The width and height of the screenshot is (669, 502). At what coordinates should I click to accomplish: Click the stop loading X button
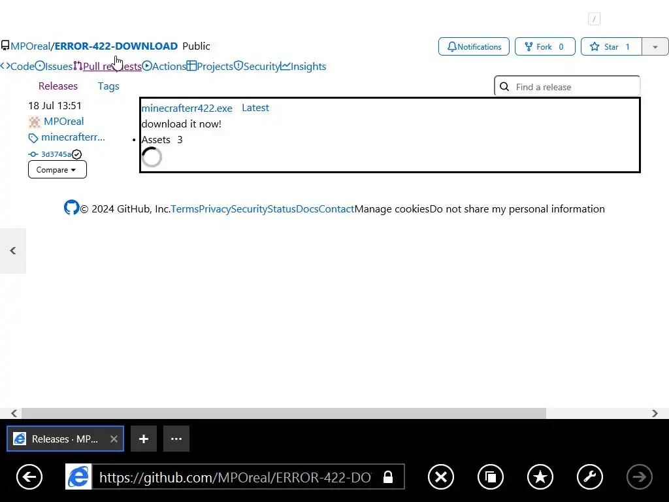441,477
